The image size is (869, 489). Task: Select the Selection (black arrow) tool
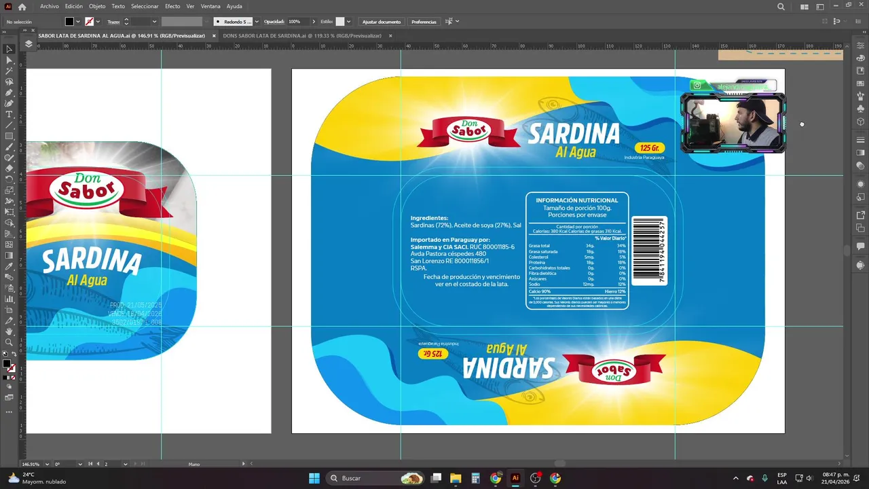(9, 49)
